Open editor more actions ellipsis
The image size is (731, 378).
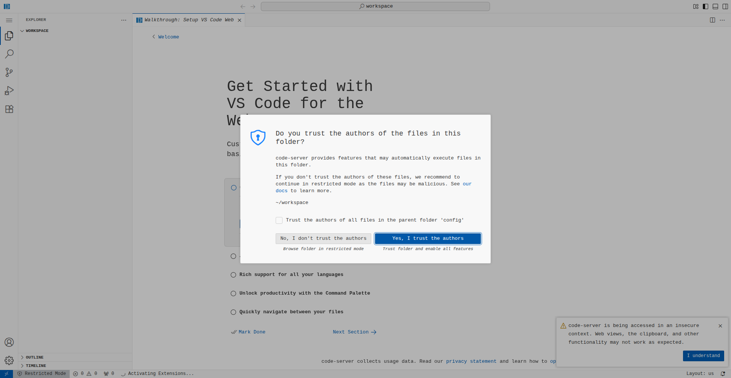click(722, 20)
